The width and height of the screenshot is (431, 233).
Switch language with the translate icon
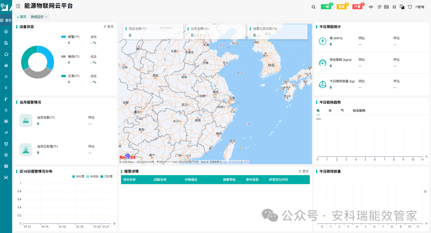402,7
